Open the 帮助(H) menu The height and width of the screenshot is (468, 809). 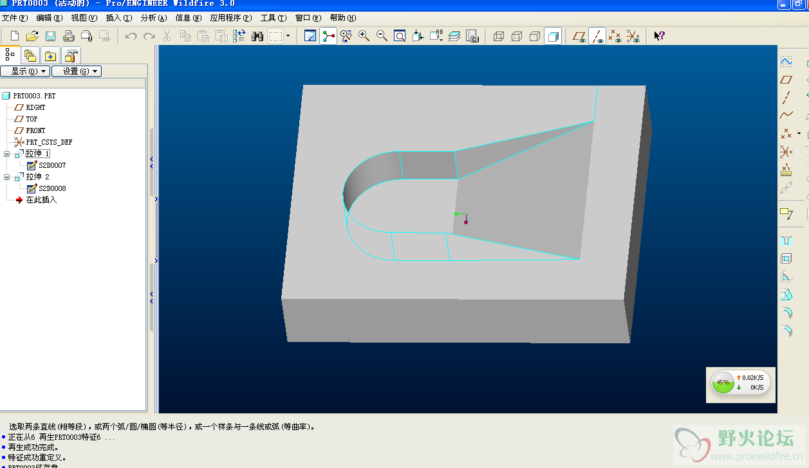342,18
